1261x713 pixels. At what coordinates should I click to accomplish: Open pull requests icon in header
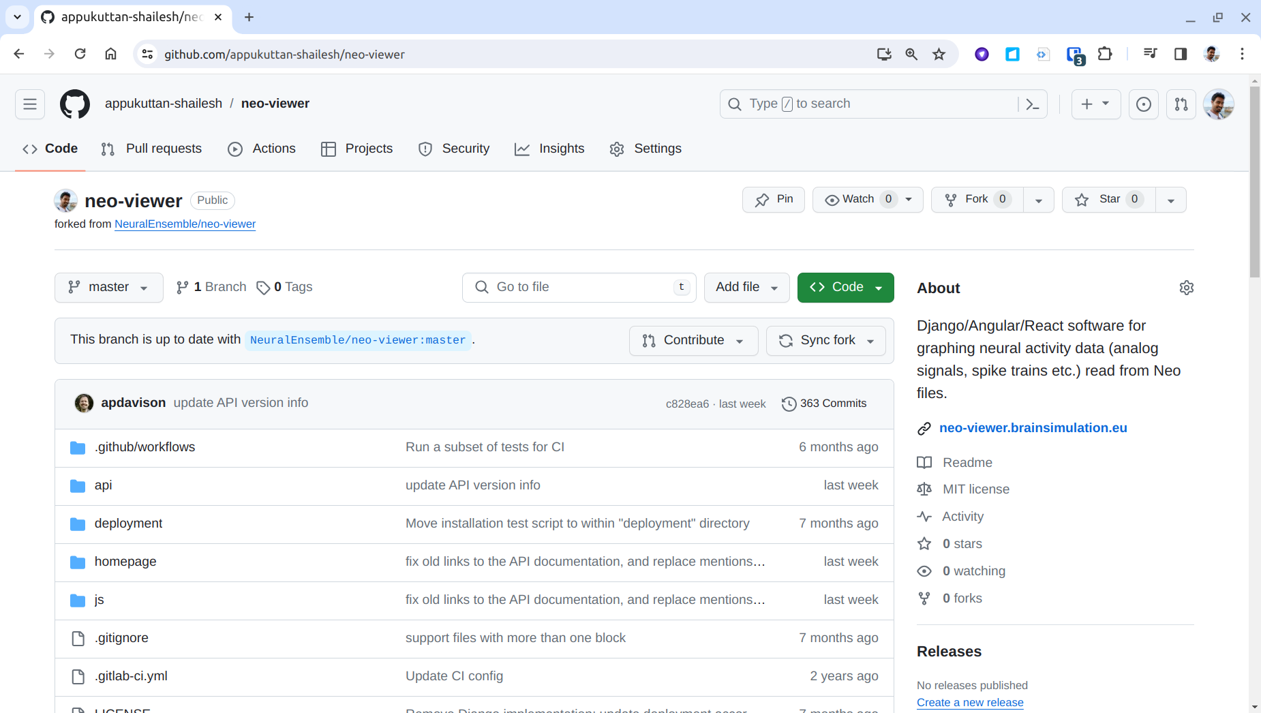[x=1181, y=104]
